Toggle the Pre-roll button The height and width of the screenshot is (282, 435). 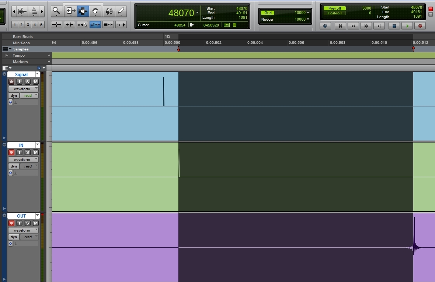tap(334, 8)
